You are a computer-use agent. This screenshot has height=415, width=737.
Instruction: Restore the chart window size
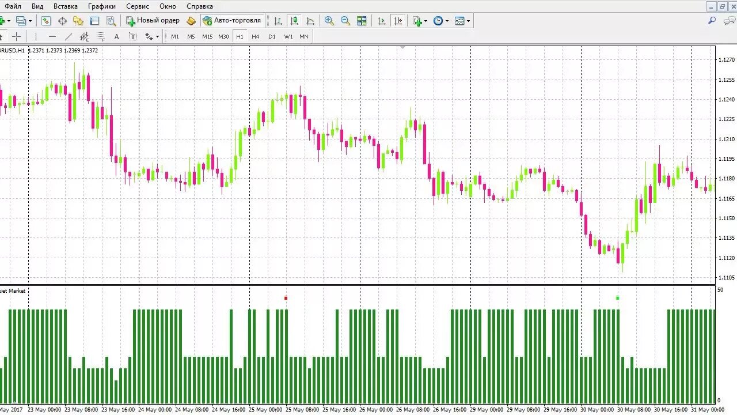[722, 7]
